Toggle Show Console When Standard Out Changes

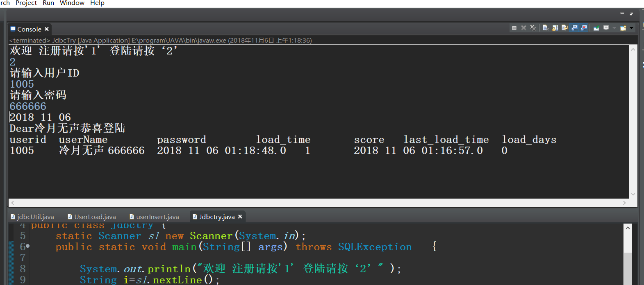click(x=574, y=28)
